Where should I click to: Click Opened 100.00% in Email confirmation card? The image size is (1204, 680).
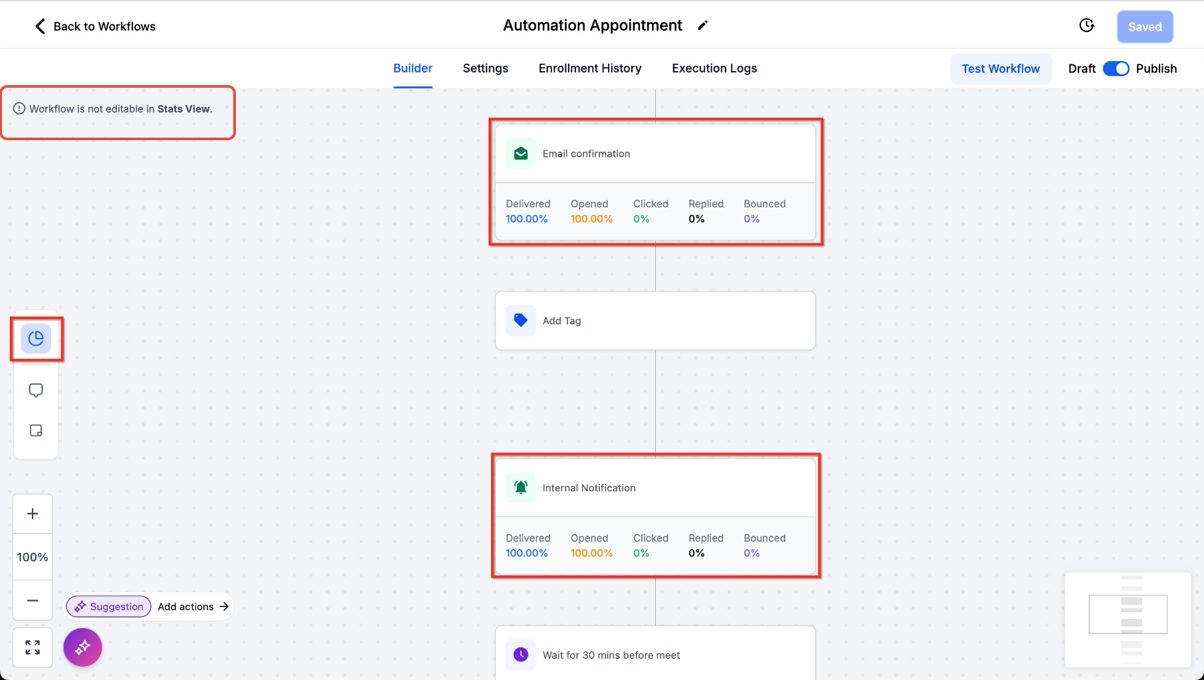pos(591,211)
